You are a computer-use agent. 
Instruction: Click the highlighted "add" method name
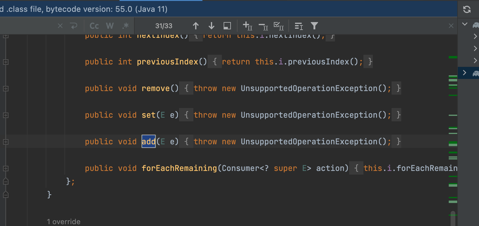click(x=149, y=142)
